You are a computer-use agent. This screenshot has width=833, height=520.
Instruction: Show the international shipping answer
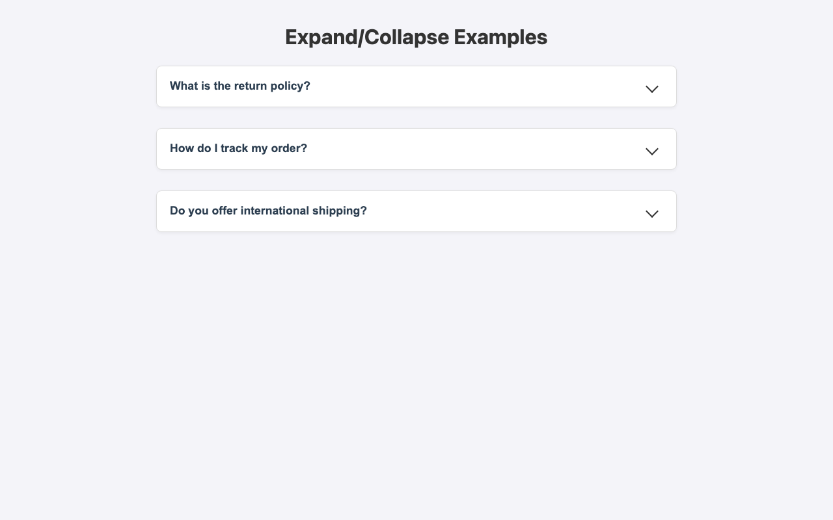tap(416, 211)
